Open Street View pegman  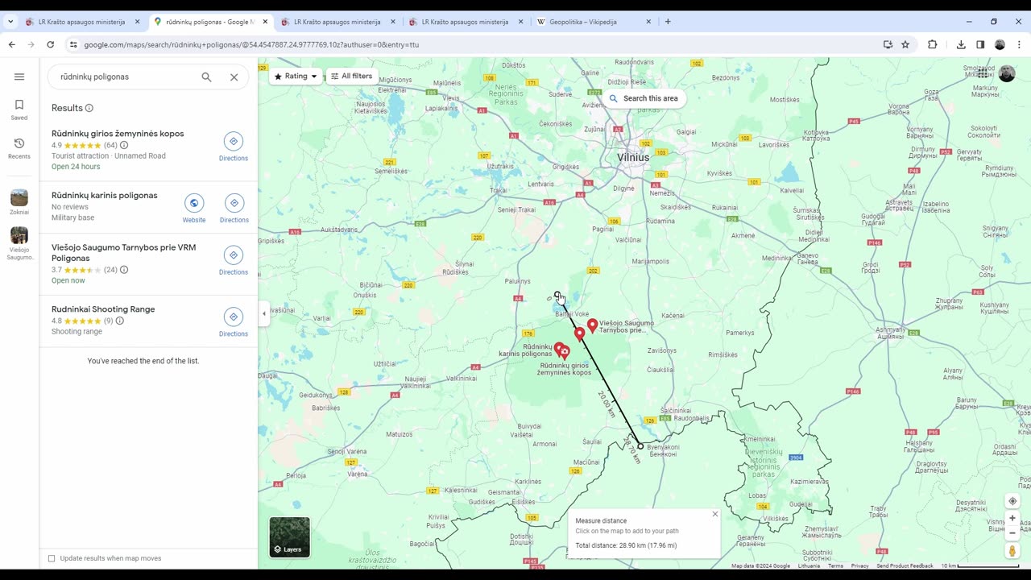(1012, 551)
